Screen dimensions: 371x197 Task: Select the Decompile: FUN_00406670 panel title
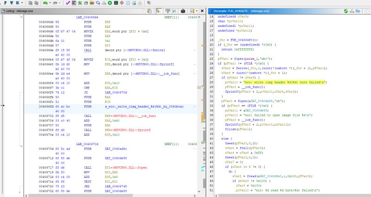point(241,11)
